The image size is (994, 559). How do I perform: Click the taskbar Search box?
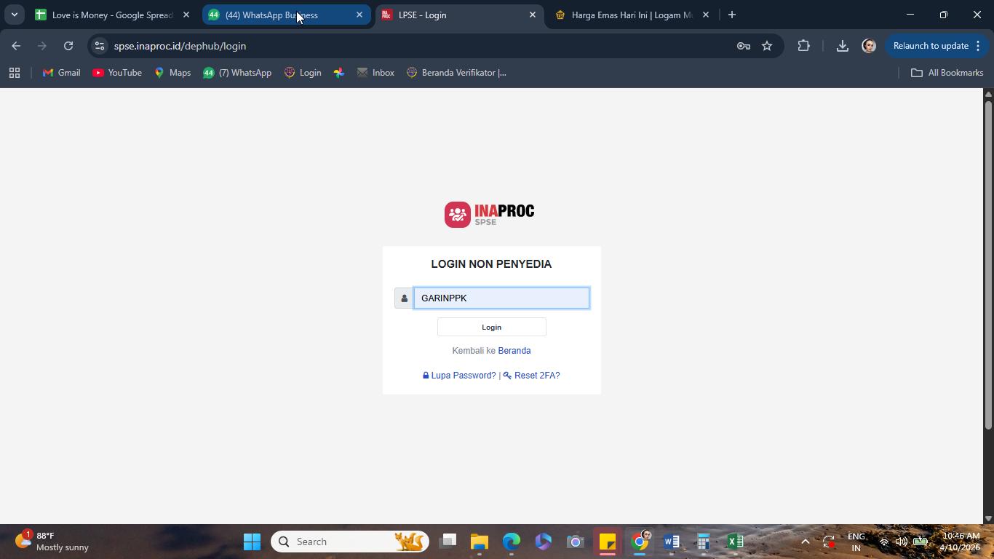click(x=350, y=542)
